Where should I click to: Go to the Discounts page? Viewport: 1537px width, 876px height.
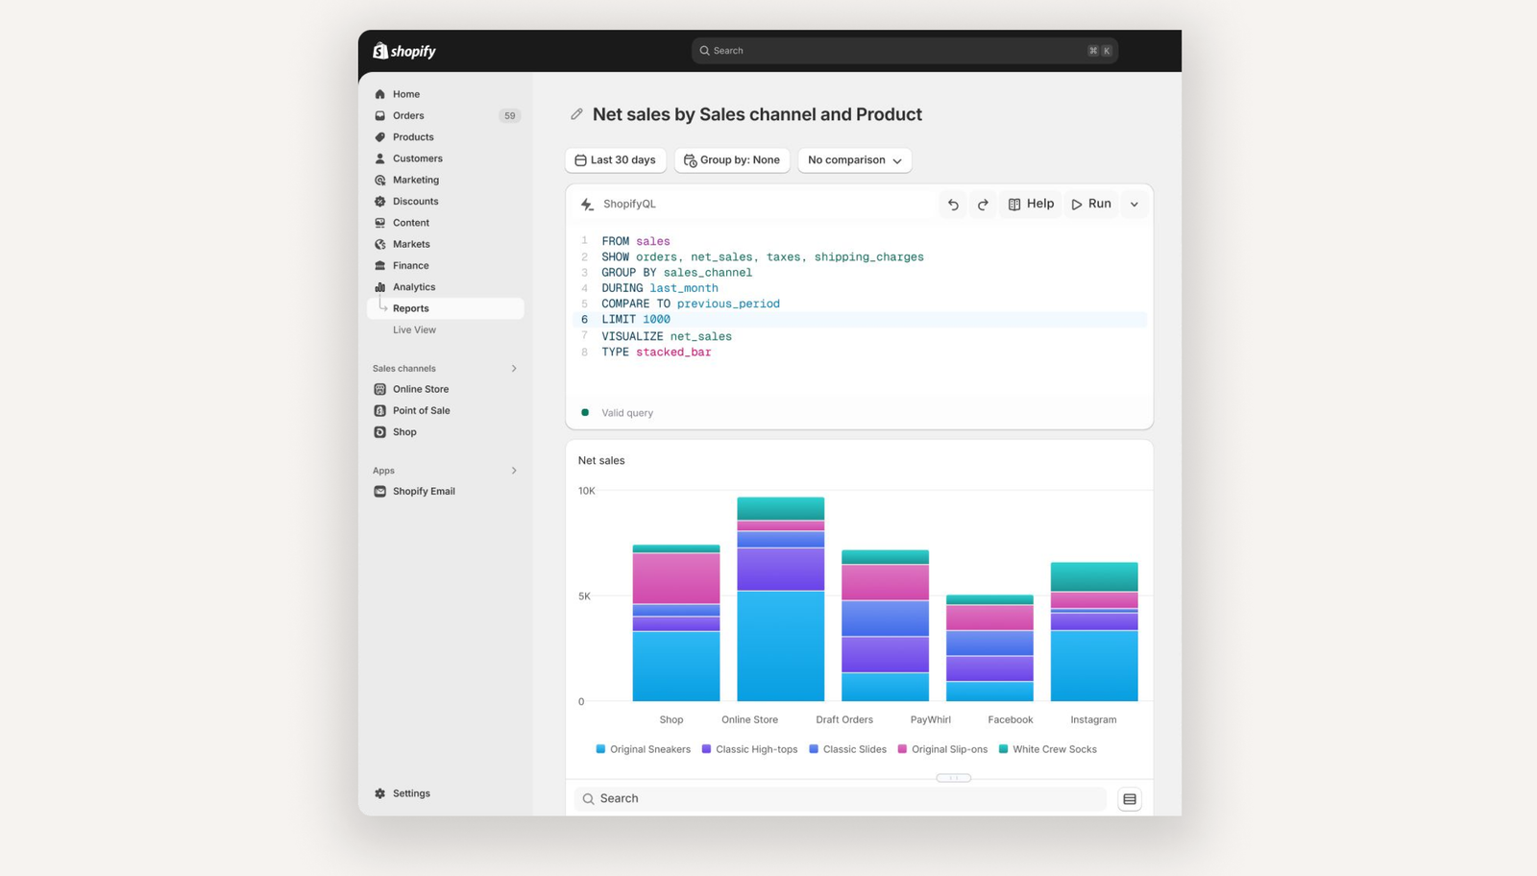coord(416,202)
